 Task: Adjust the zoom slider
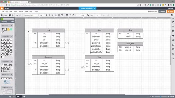(161, 97)
